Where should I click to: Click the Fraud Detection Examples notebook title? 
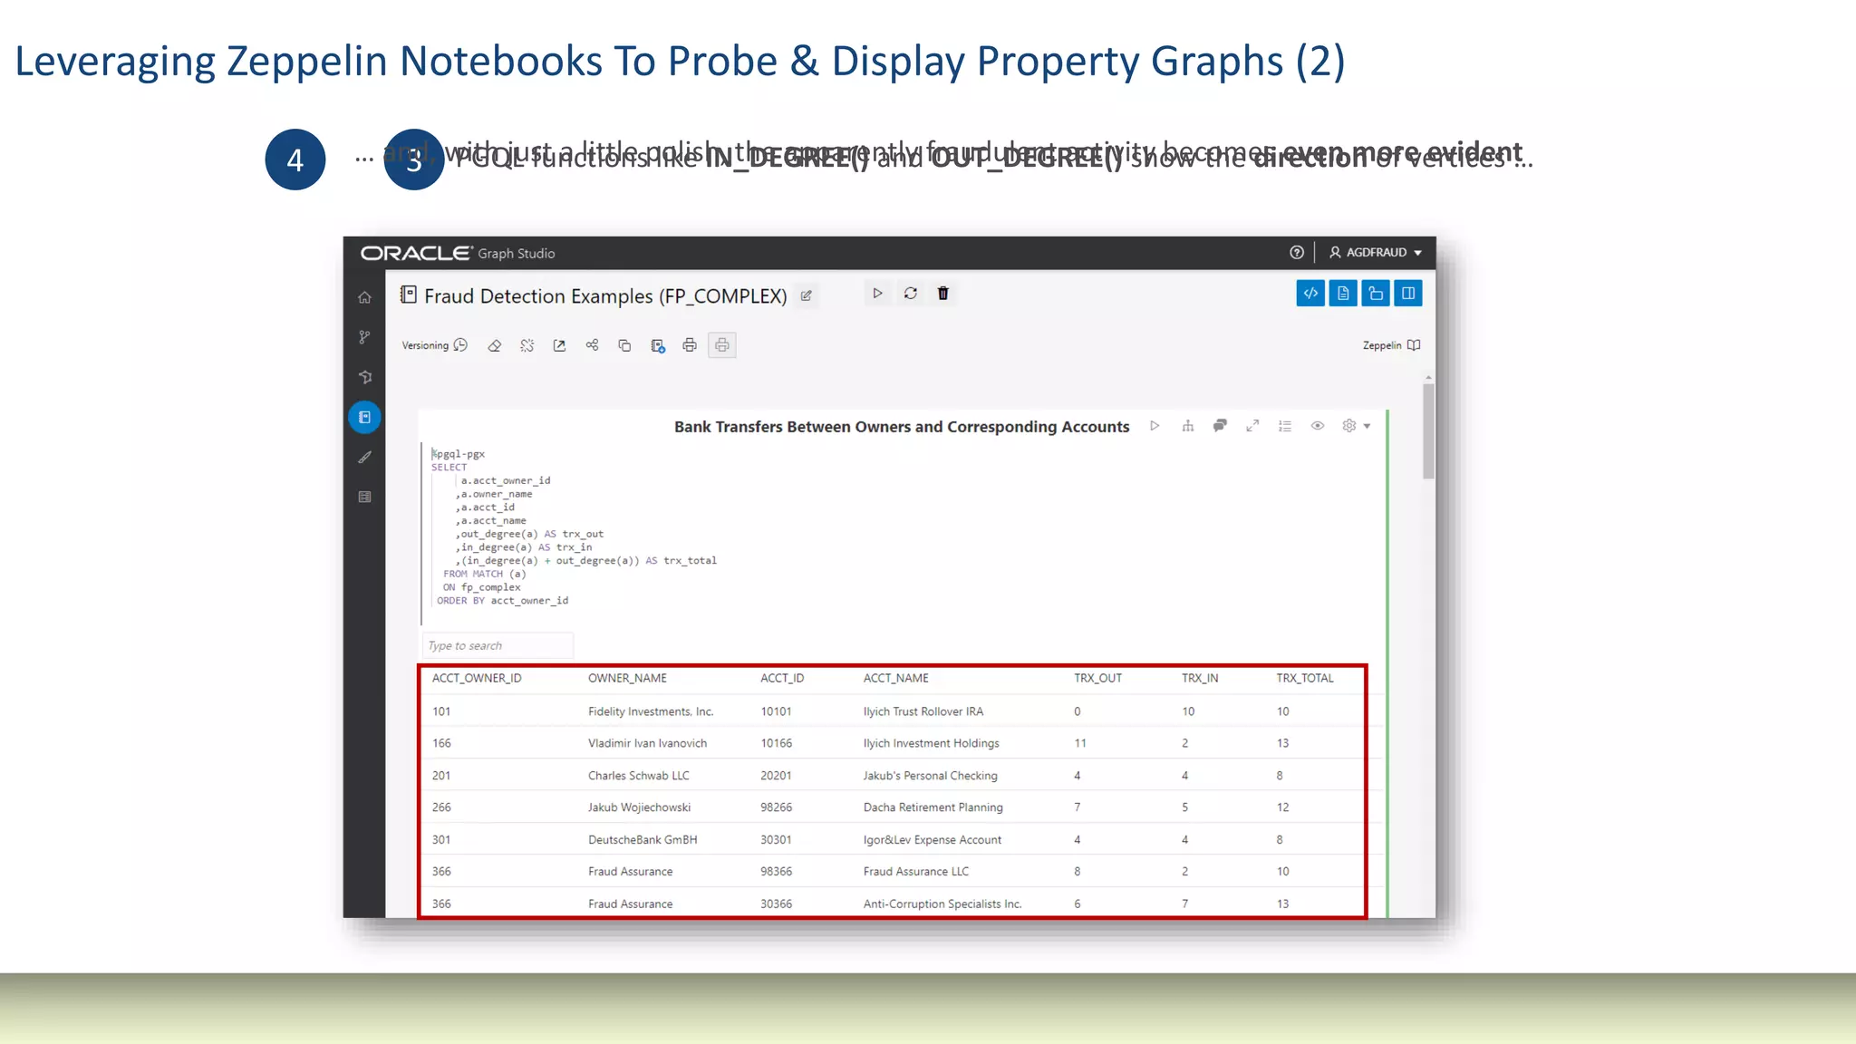point(605,296)
